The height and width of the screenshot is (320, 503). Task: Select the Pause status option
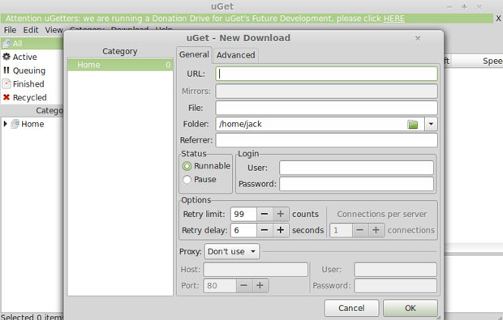click(x=200, y=179)
